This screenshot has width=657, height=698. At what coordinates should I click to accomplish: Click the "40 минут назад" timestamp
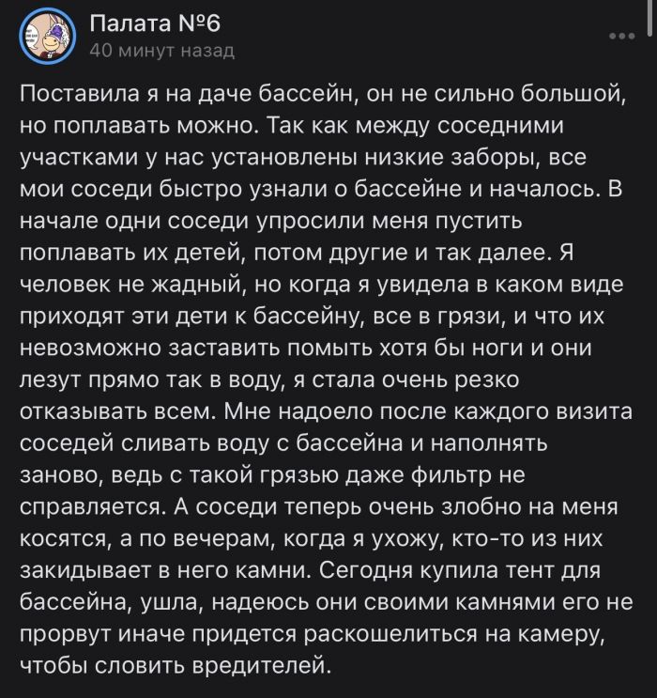(x=160, y=51)
